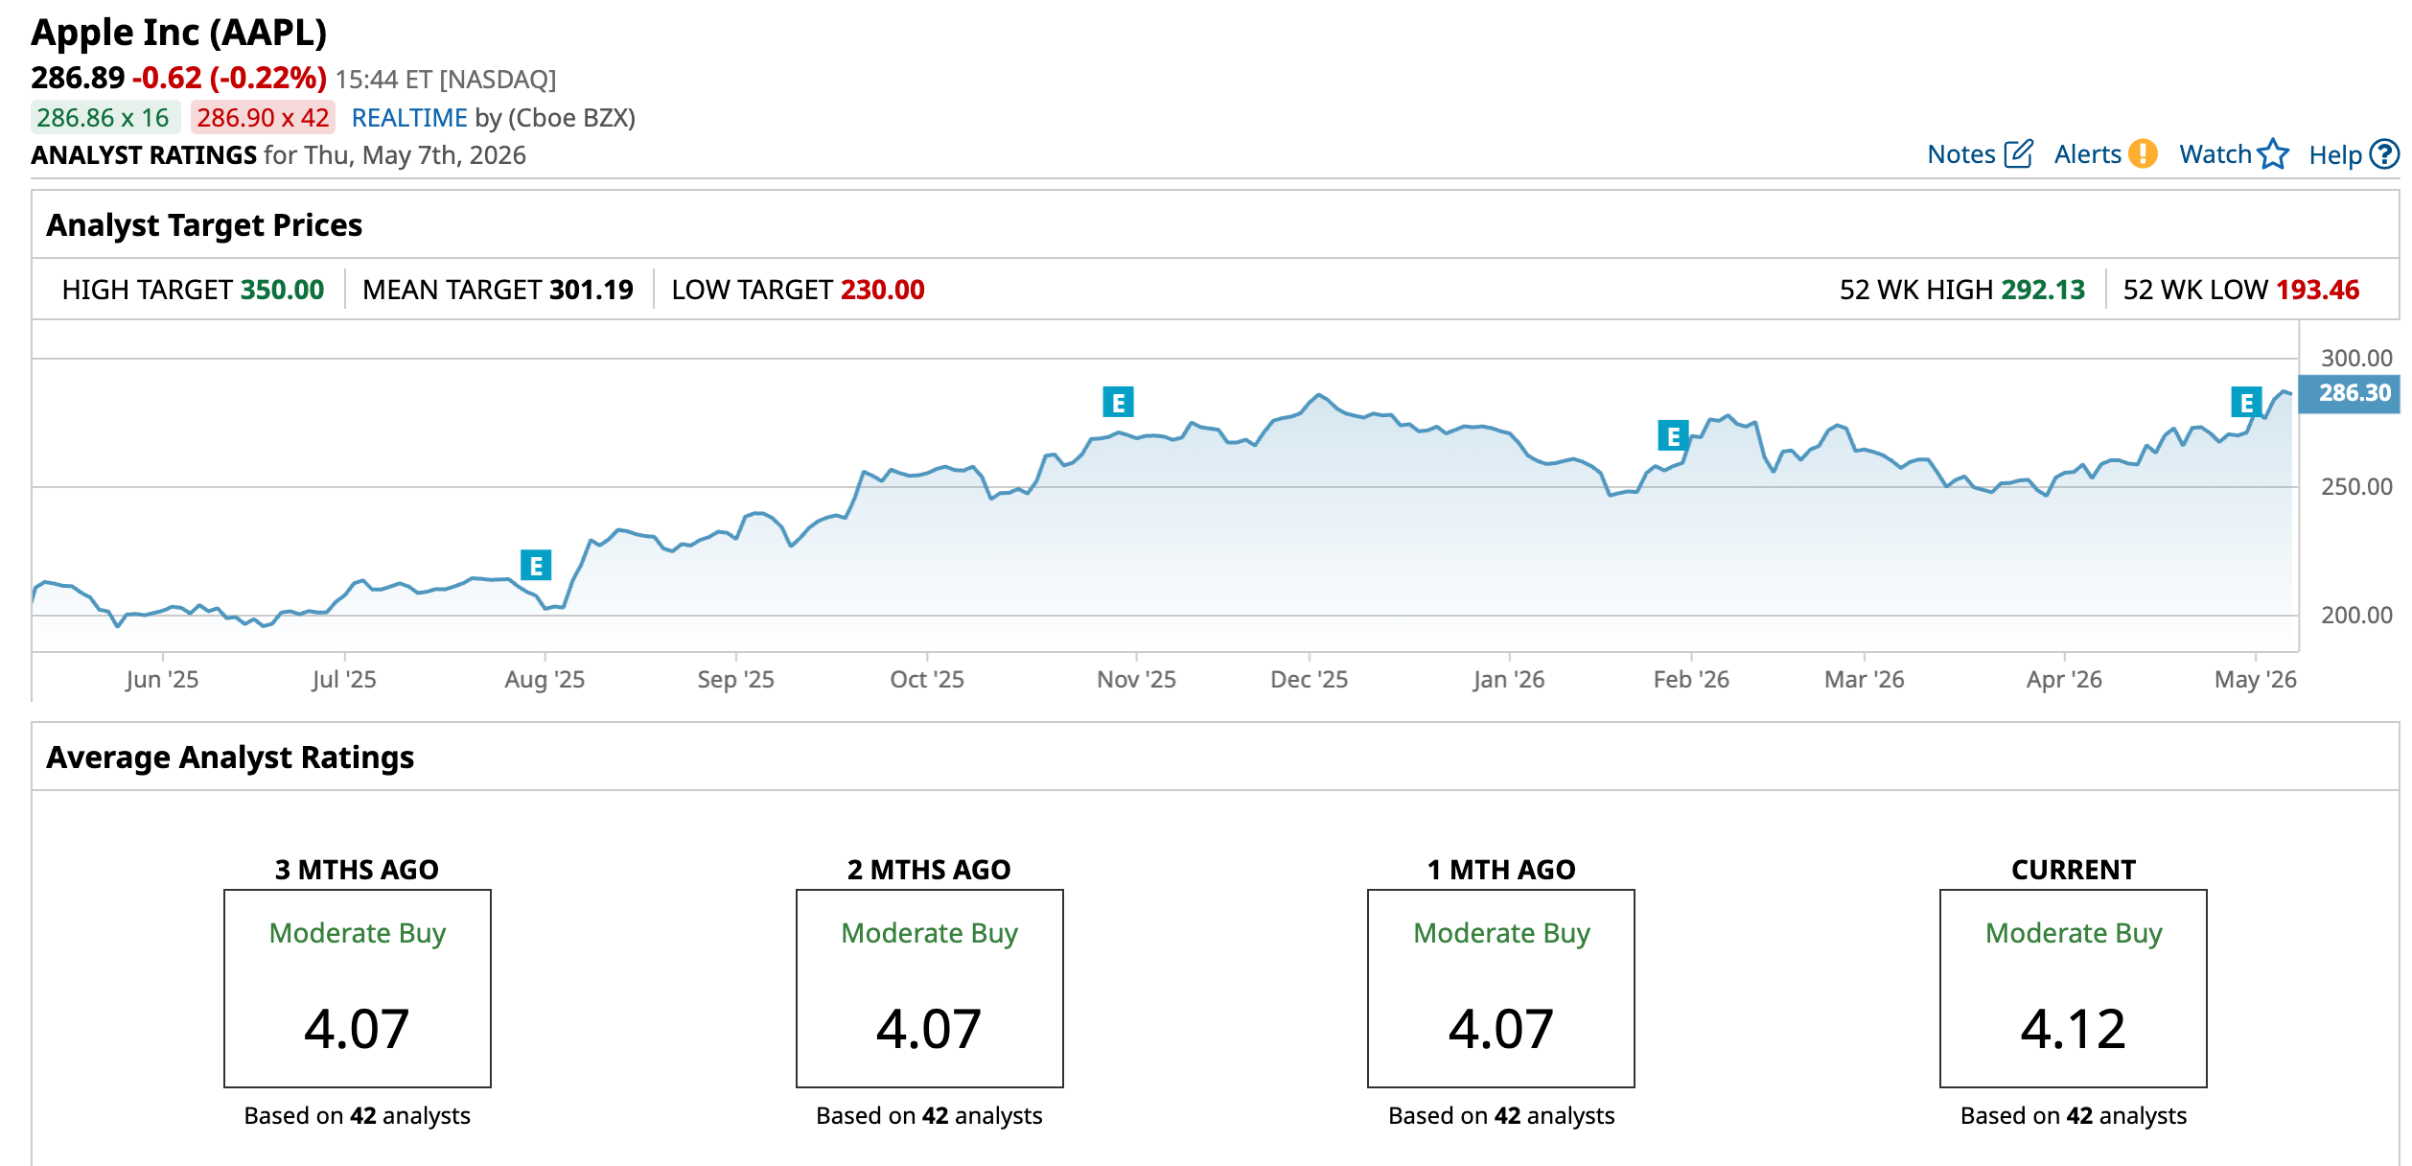
Task: Click the February 2026 earnings E marker
Action: (x=1673, y=435)
